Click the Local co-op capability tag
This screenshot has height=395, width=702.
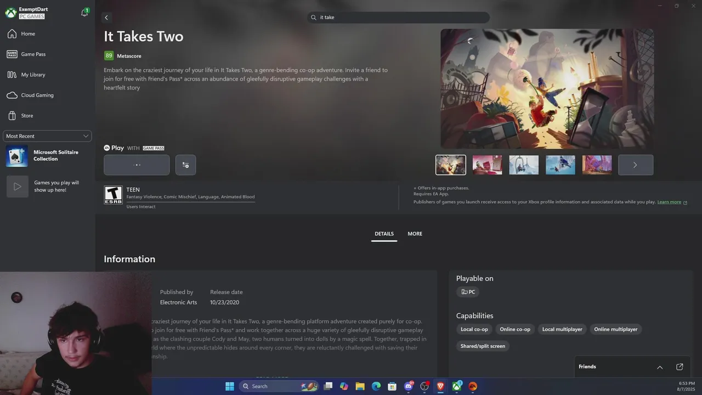click(474, 329)
